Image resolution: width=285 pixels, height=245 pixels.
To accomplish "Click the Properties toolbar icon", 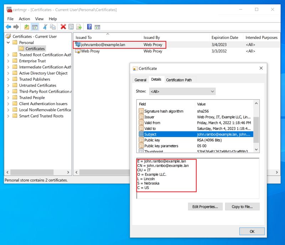I will (x=70, y=26).
